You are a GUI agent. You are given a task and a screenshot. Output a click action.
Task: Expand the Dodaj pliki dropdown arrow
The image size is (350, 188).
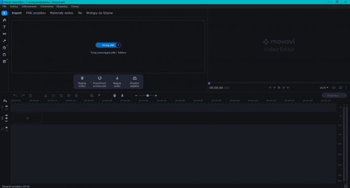pyautogui.click(x=118, y=45)
